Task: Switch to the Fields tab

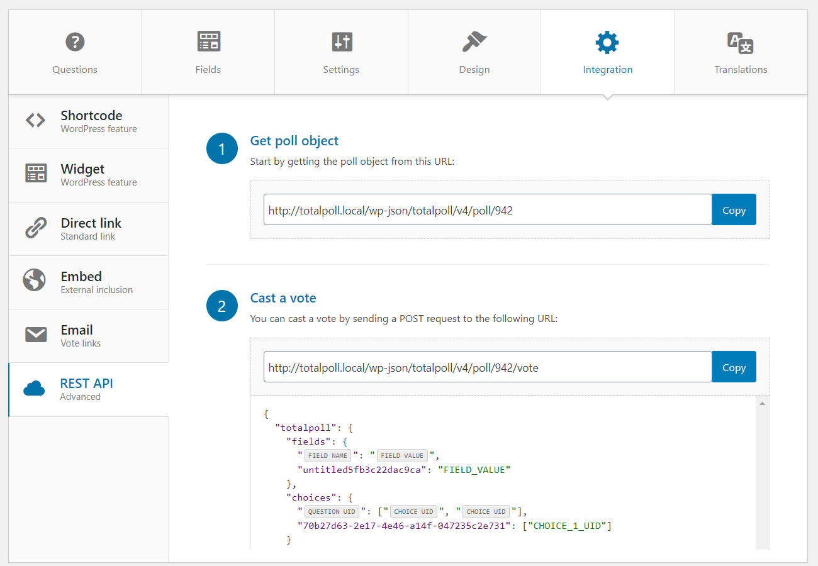Action: (208, 52)
